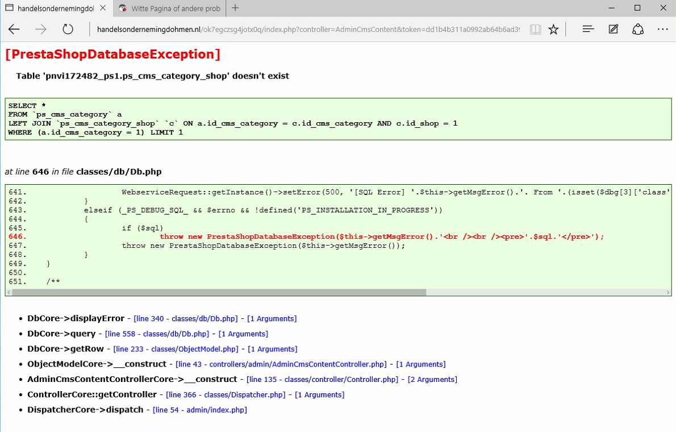Open line 135 classes/controller/Controller.php link

(x=323, y=379)
